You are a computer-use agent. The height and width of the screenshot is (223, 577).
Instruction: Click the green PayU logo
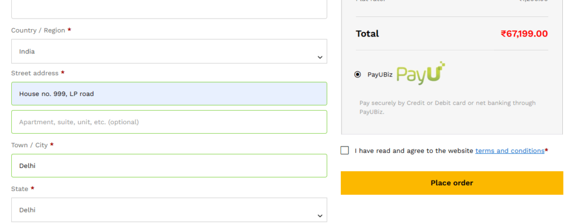click(421, 74)
